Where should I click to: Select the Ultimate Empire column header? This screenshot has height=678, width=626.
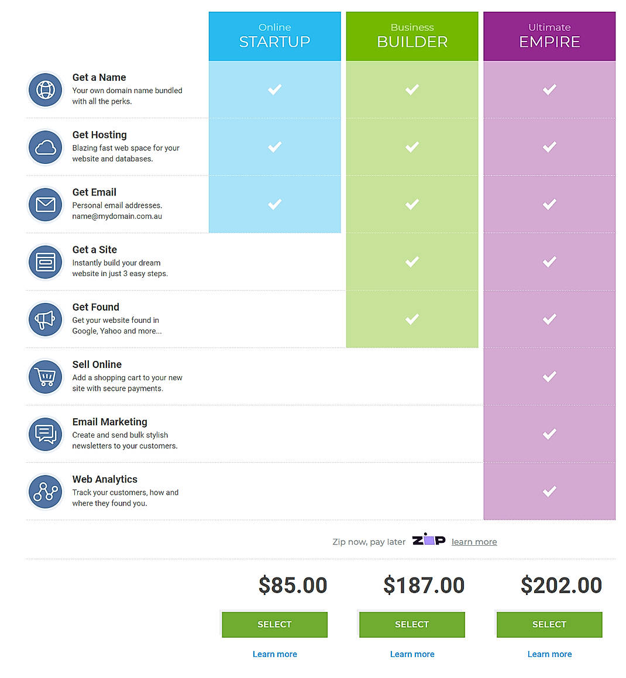pyautogui.click(x=549, y=36)
